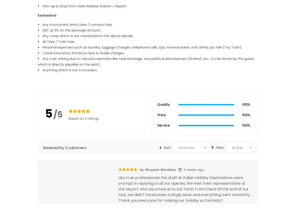Click the Price rating progress bar

coord(206,115)
